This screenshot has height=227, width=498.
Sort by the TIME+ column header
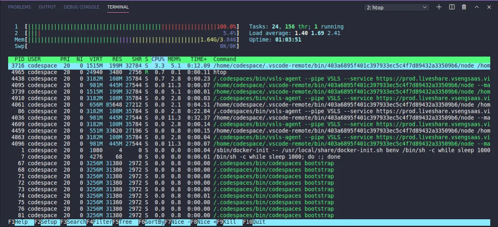pos(199,59)
